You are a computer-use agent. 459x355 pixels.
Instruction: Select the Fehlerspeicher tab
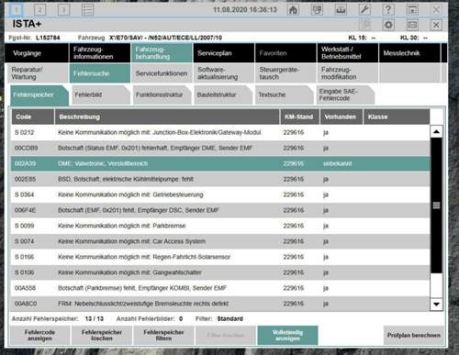click(39, 94)
